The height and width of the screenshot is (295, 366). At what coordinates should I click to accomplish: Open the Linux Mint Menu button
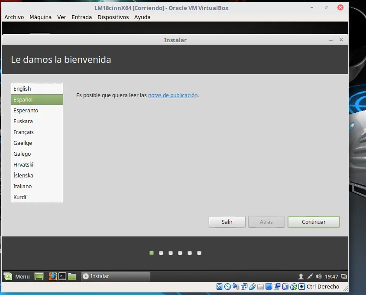(17, 276)
